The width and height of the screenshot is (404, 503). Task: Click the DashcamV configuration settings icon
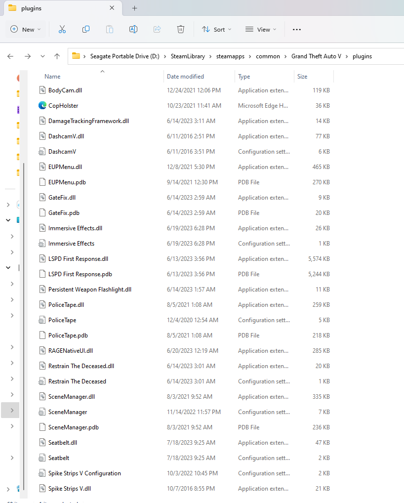[x=42, y=152]
